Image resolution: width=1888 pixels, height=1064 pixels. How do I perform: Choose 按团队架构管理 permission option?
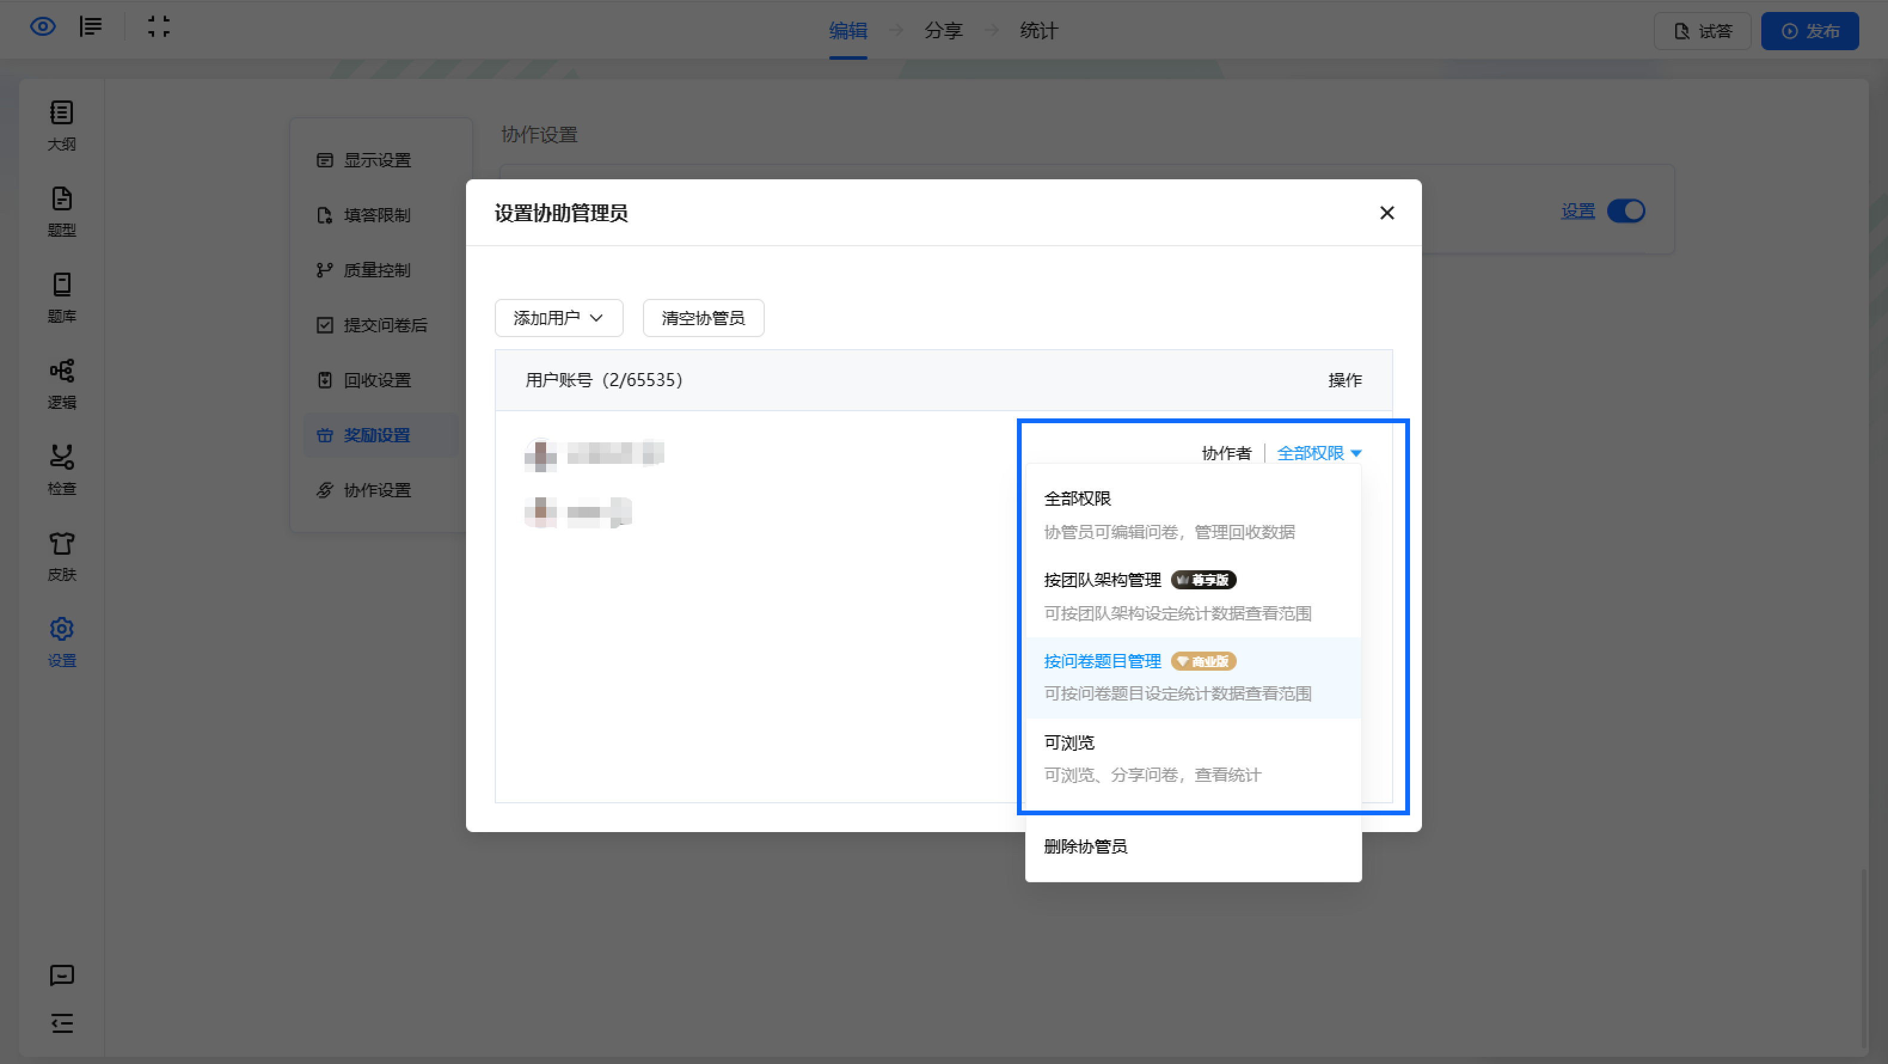[x=1193, y=596]
